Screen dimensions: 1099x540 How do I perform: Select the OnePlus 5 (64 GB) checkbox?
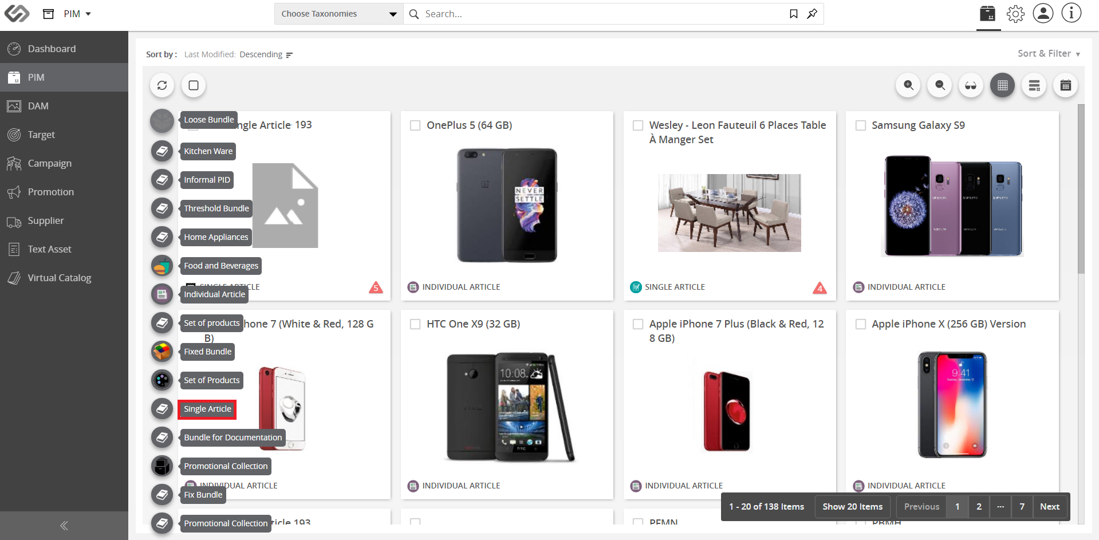click(415, 125)
